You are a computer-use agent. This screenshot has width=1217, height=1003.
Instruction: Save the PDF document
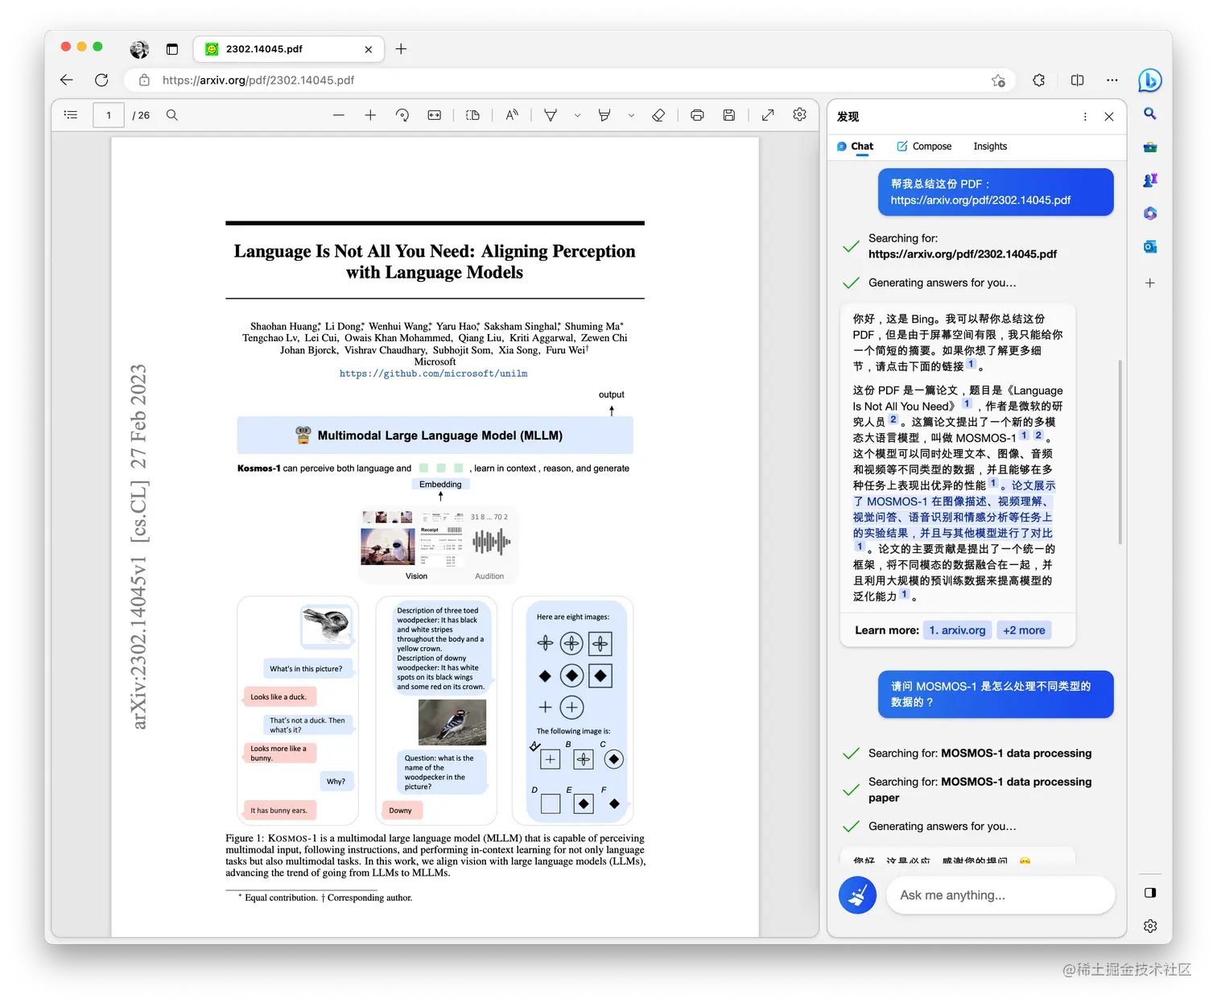click(729, 115)
